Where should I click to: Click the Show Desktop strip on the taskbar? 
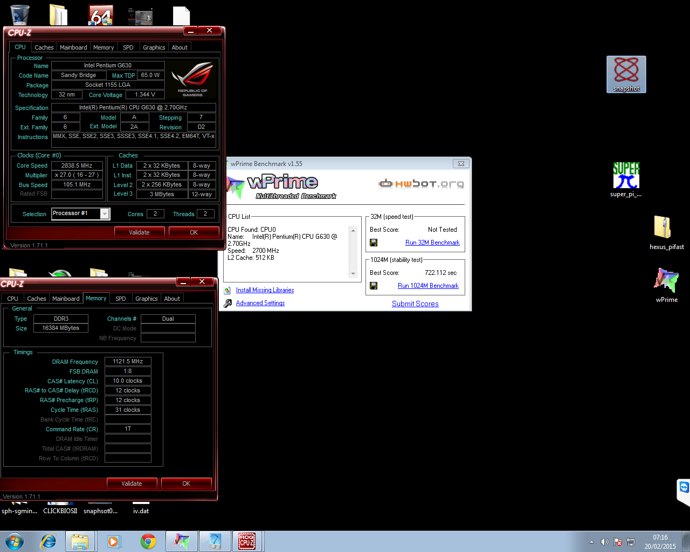coord(686,541)
